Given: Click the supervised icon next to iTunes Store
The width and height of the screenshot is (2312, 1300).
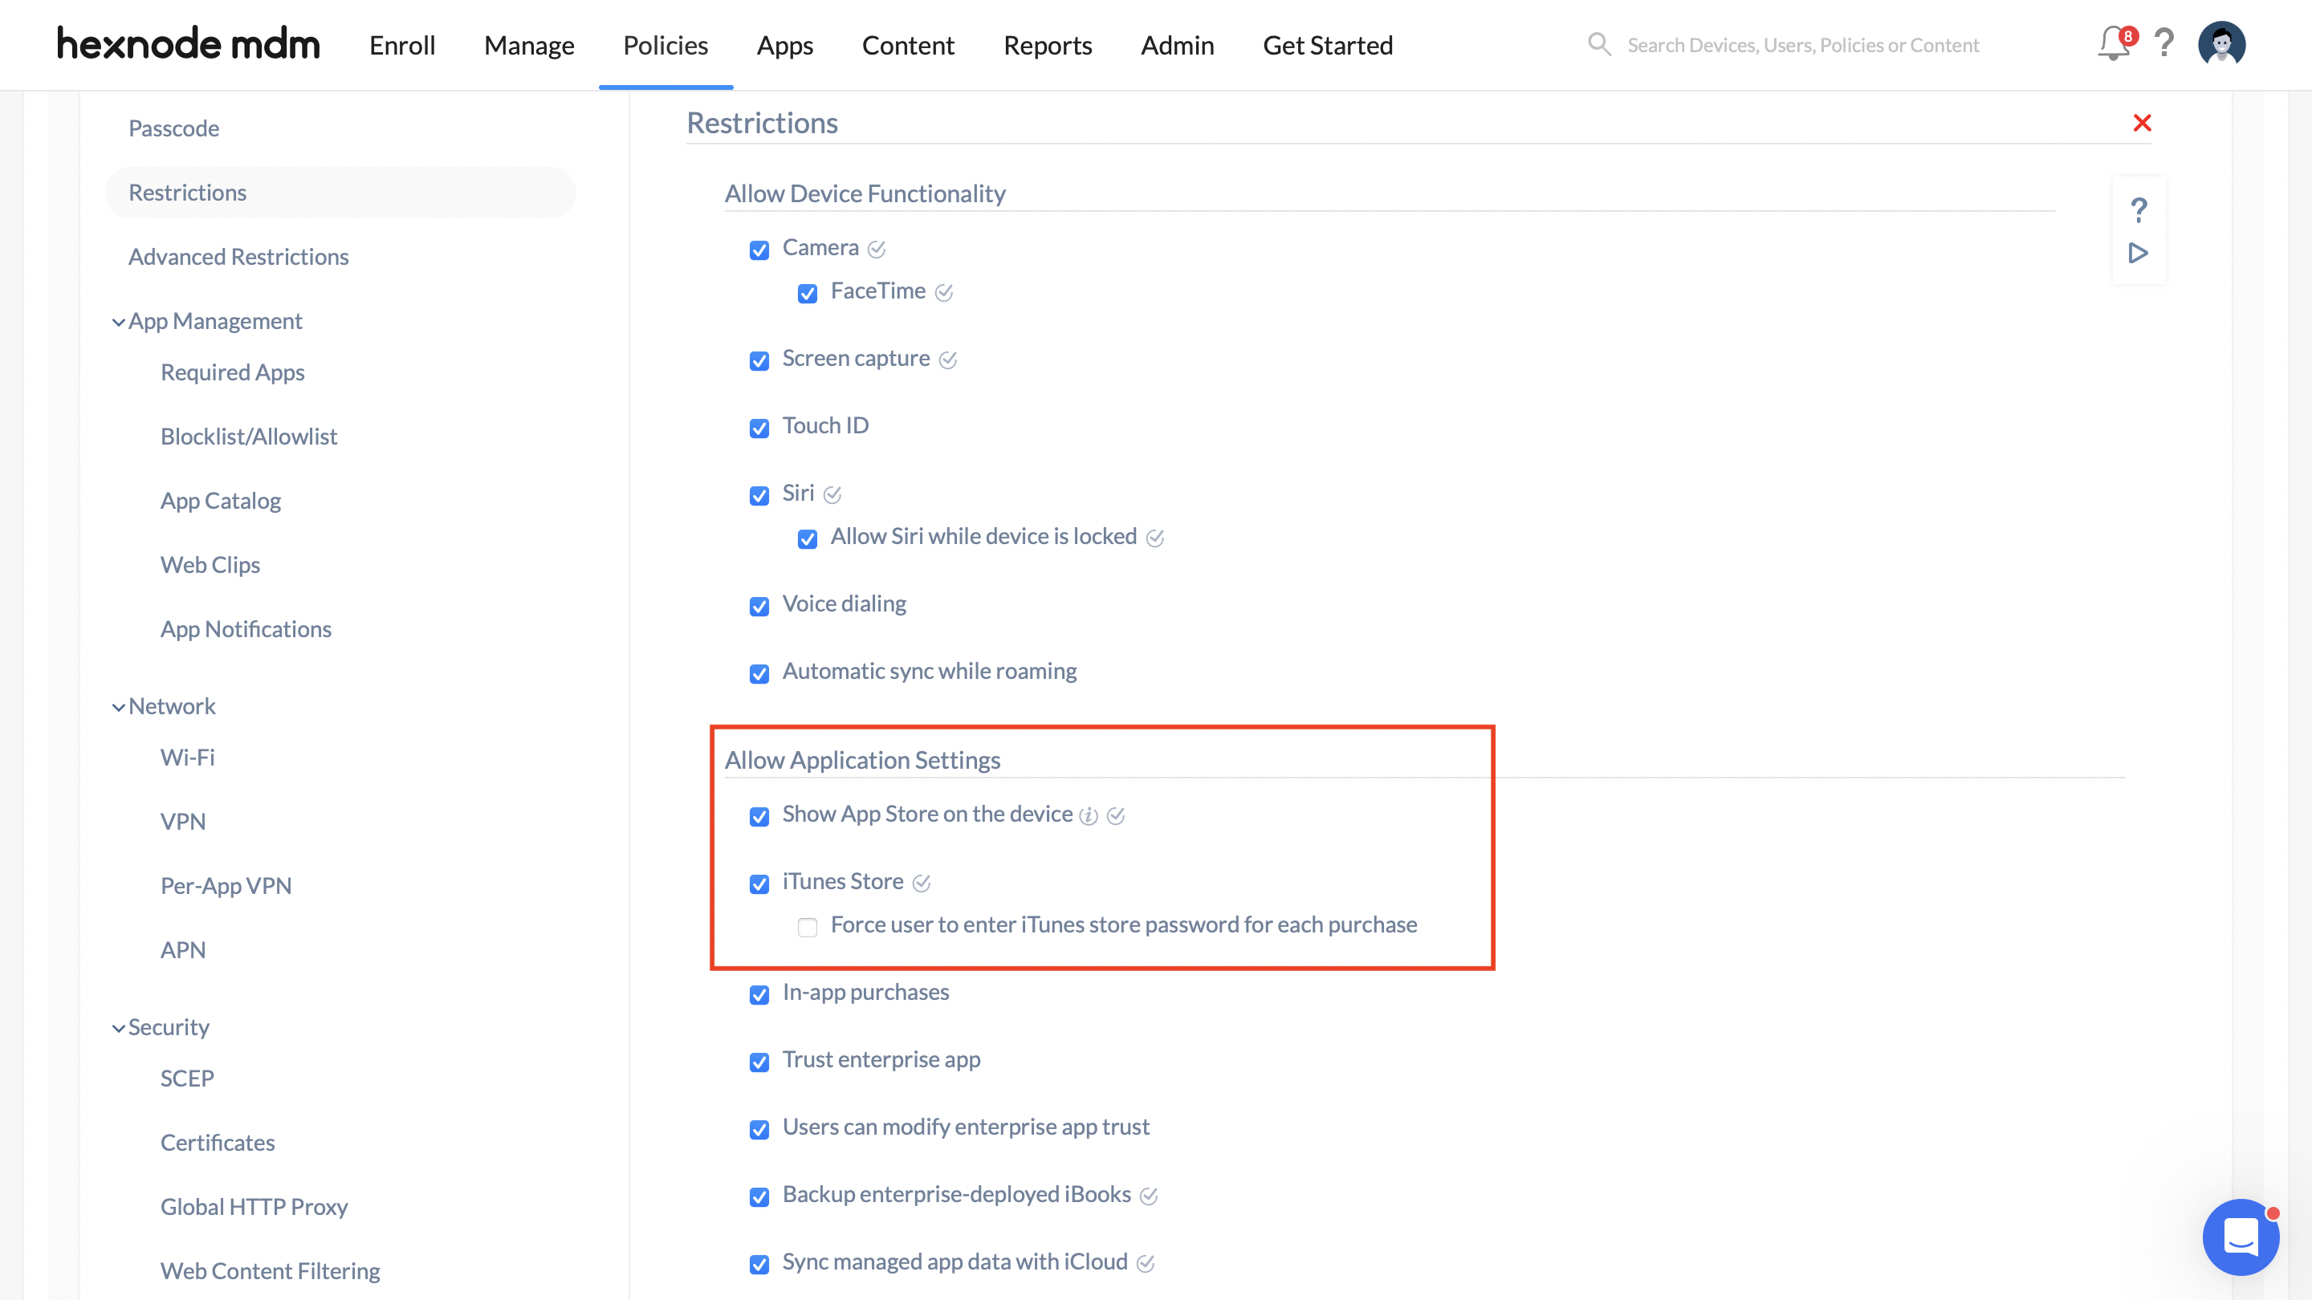Looking at the screenshot, I should click(922, 883).
